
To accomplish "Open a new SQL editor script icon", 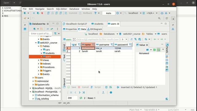I will [x=48, y=13].
